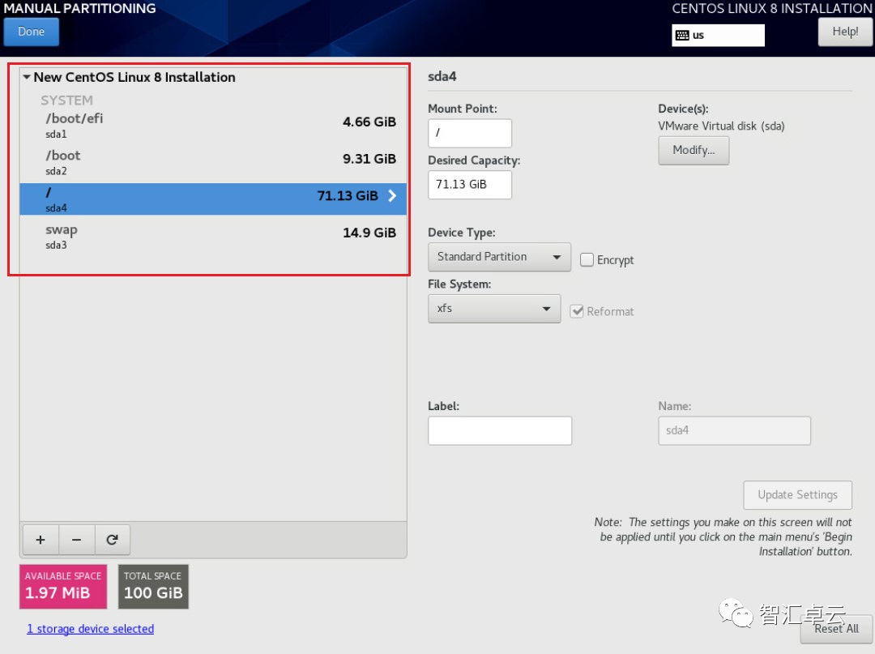Click the Name field showing sda4
Viewport: 875px width, 654px height.
(x=734, y=431)
